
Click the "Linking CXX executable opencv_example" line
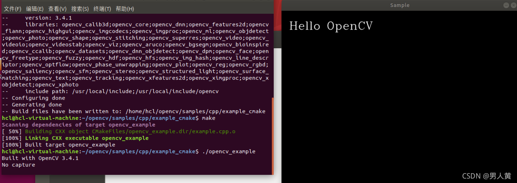pos(75,138)
